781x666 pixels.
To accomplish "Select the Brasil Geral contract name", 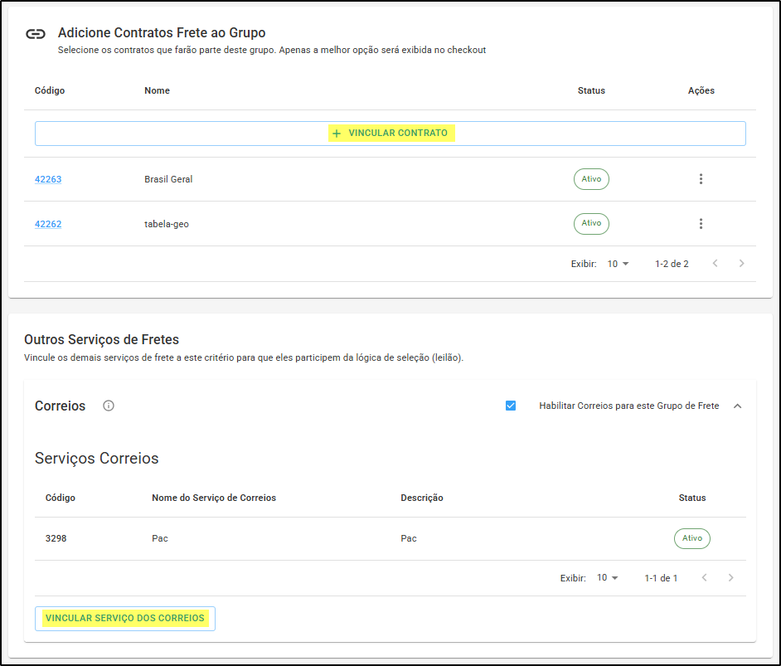I will tap(168, 179).
